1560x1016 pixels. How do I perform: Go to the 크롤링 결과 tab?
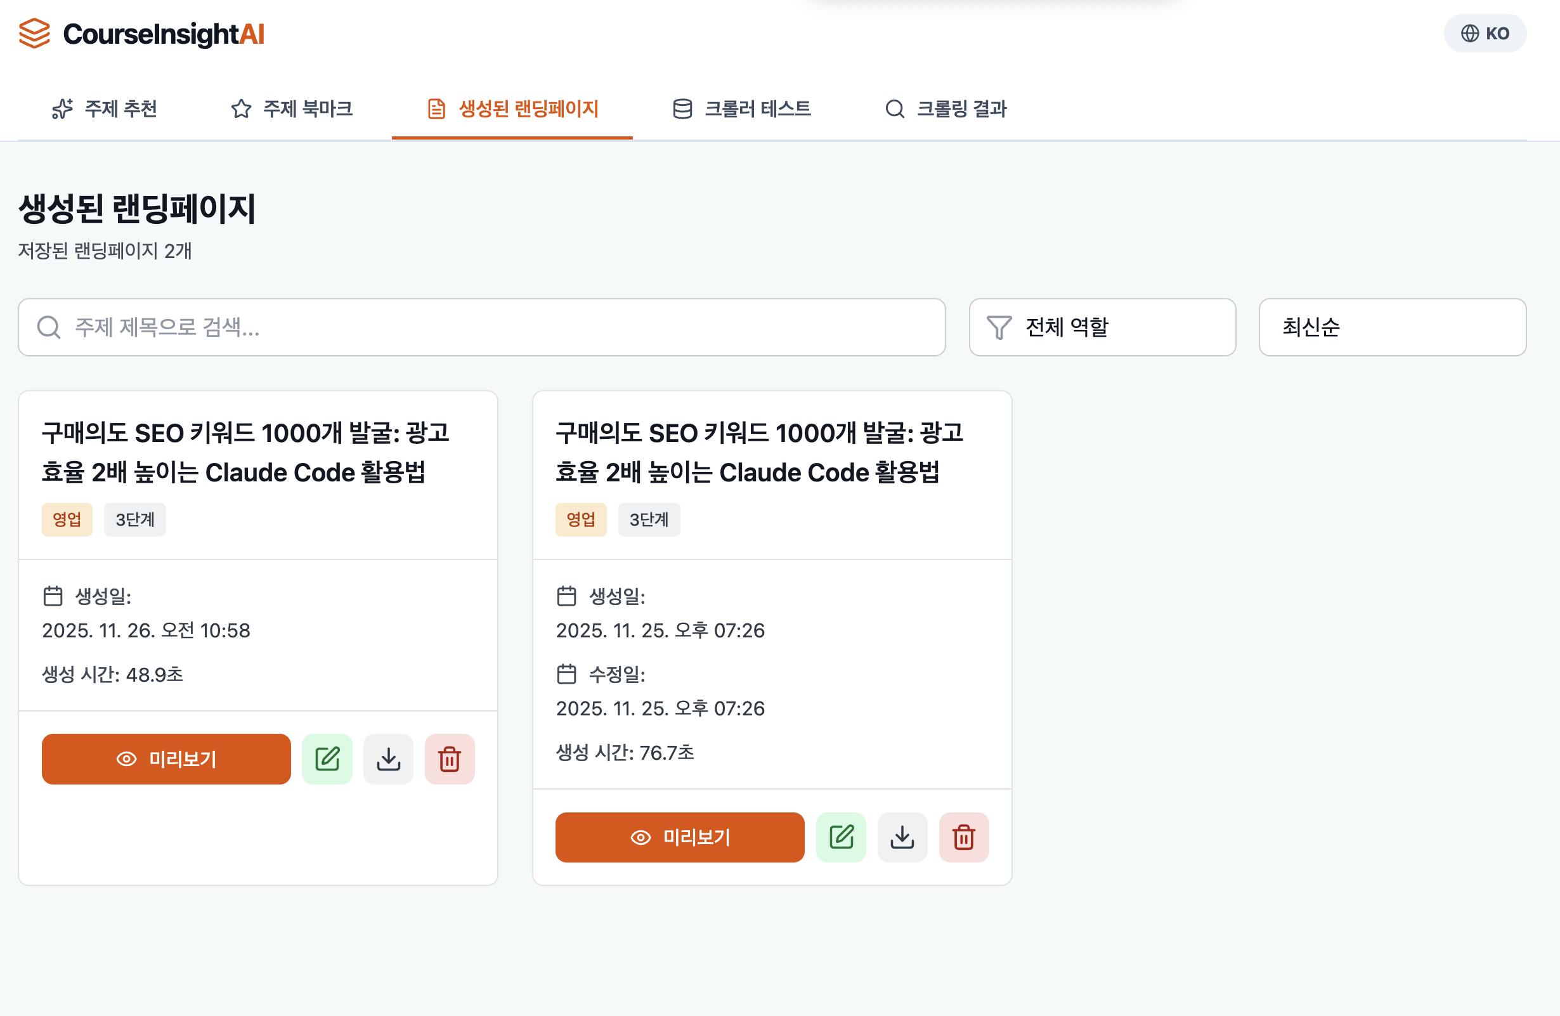point(945,109)
